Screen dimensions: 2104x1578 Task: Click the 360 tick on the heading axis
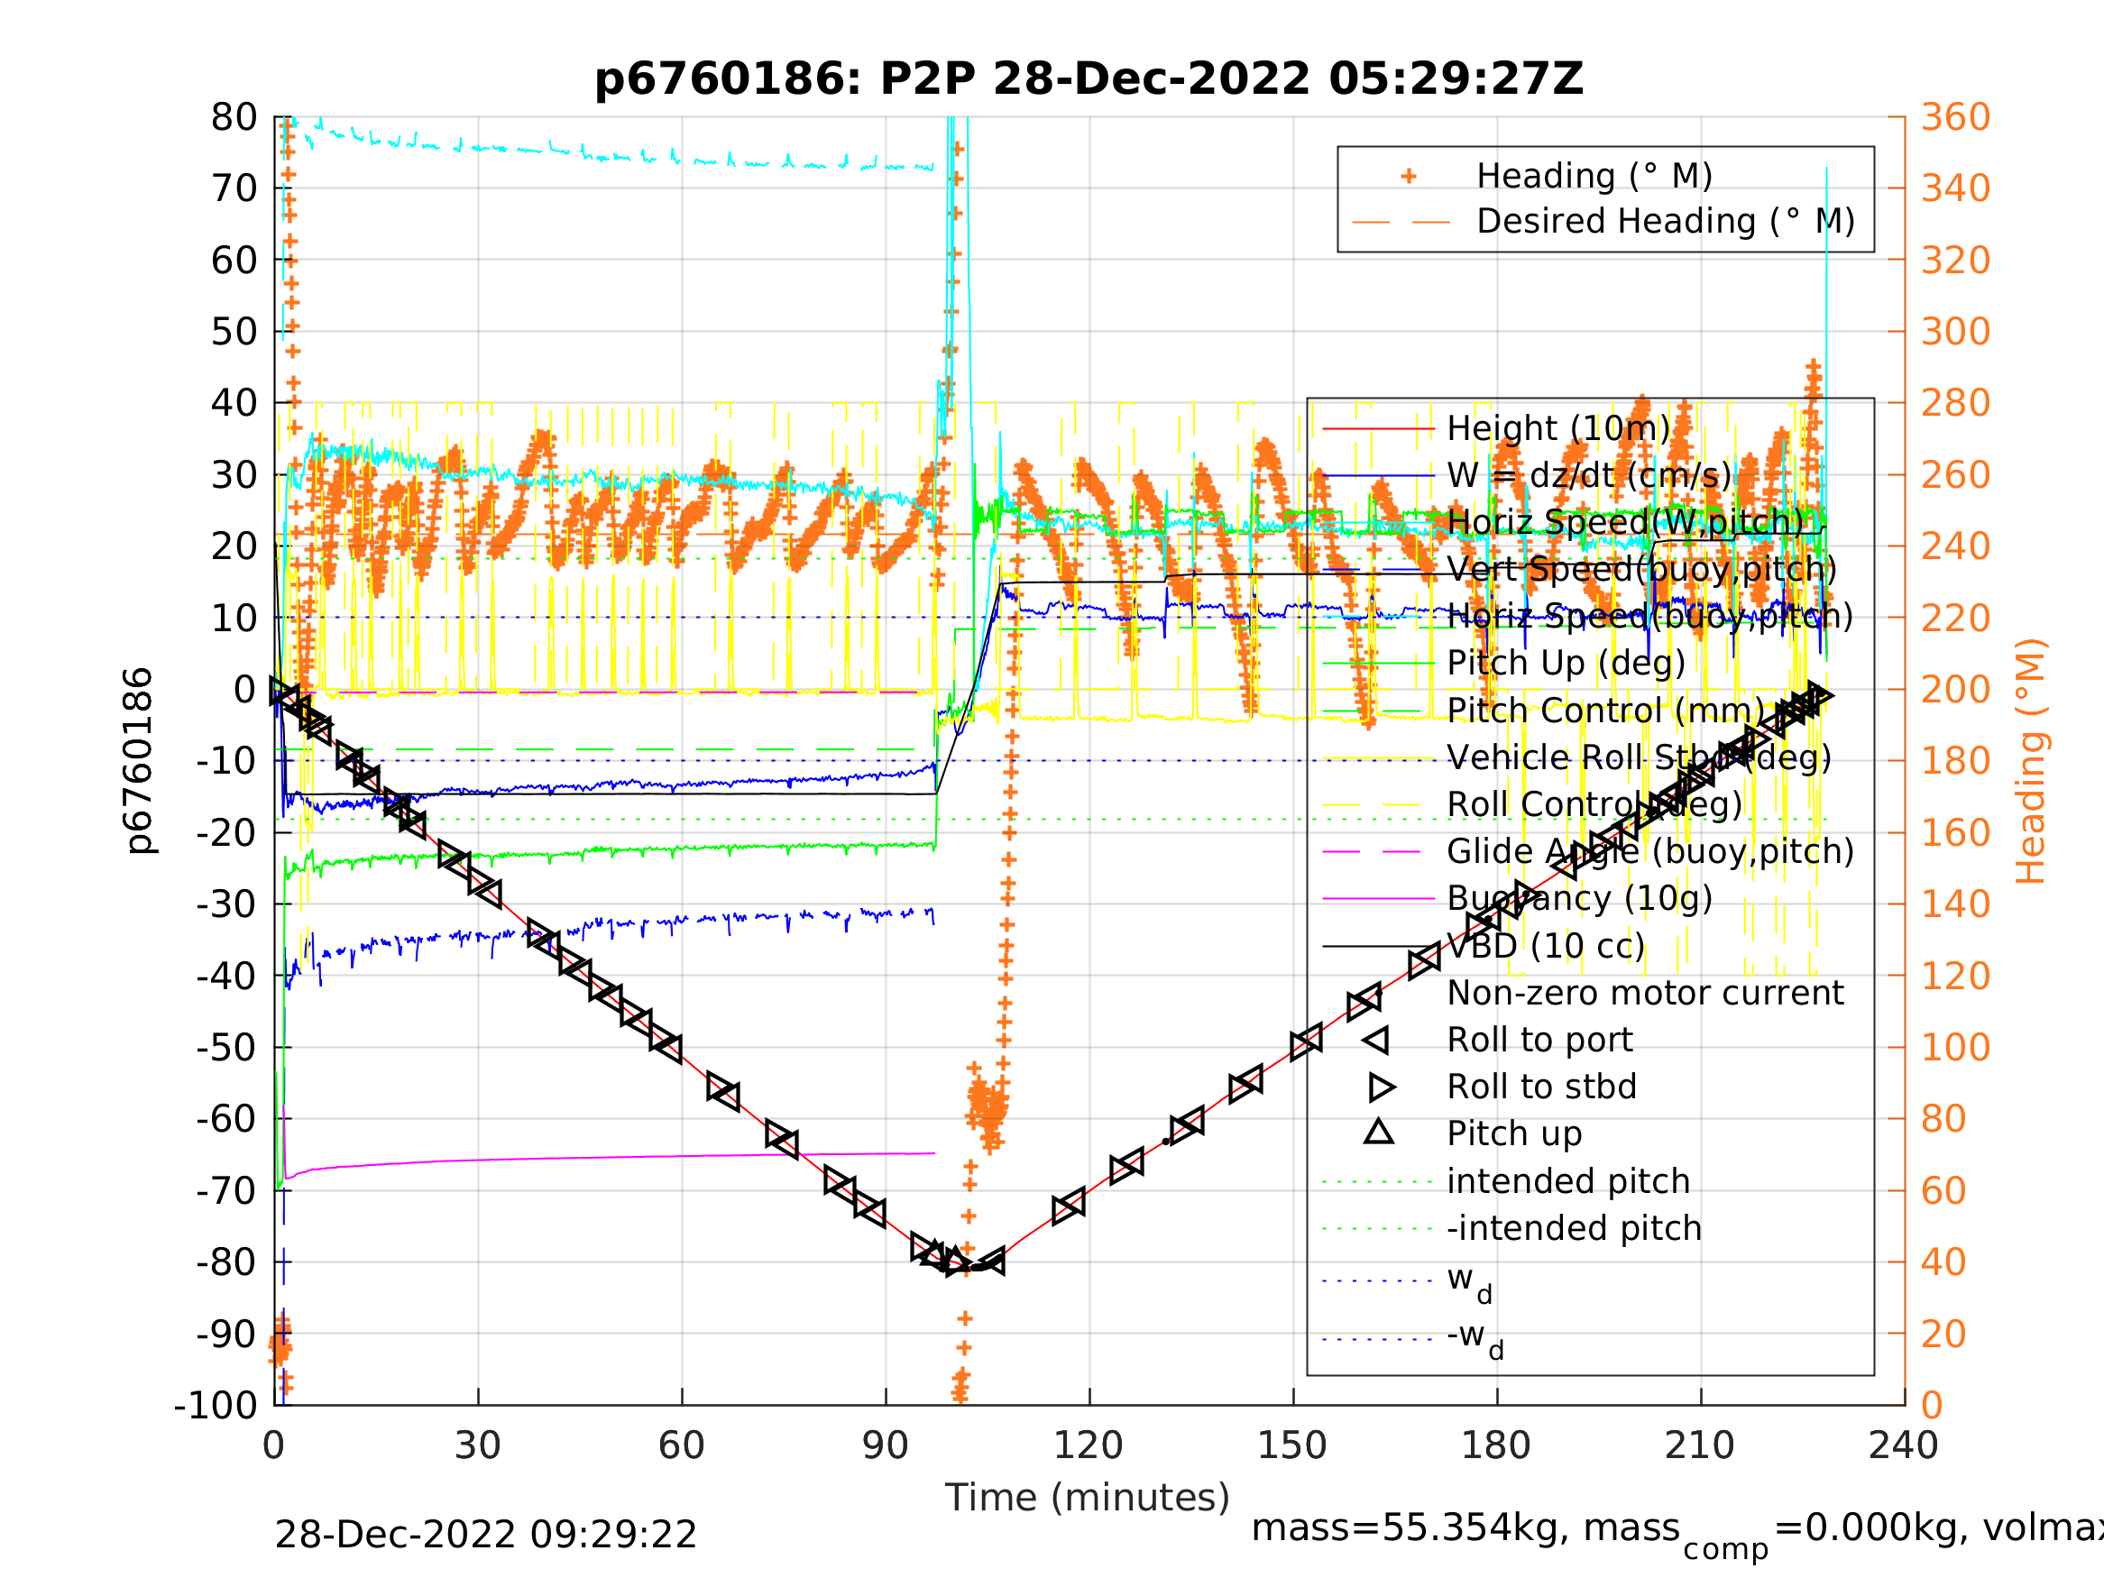[x=1955, y=117]
